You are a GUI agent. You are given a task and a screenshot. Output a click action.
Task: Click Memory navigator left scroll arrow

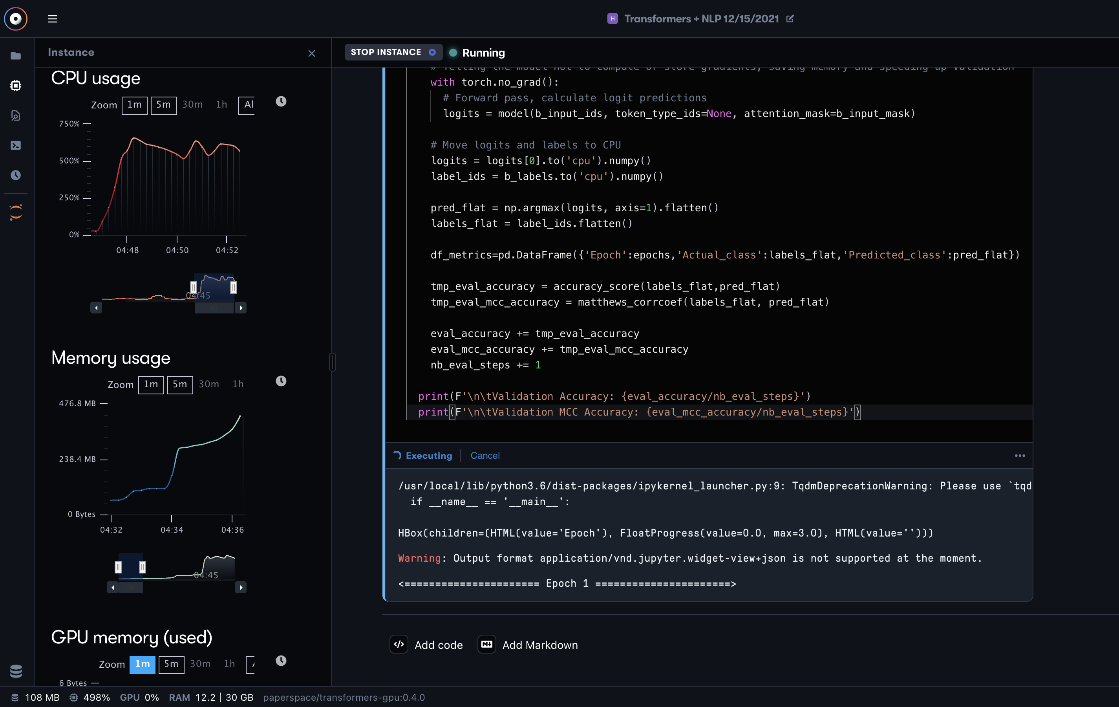[112, 588]
